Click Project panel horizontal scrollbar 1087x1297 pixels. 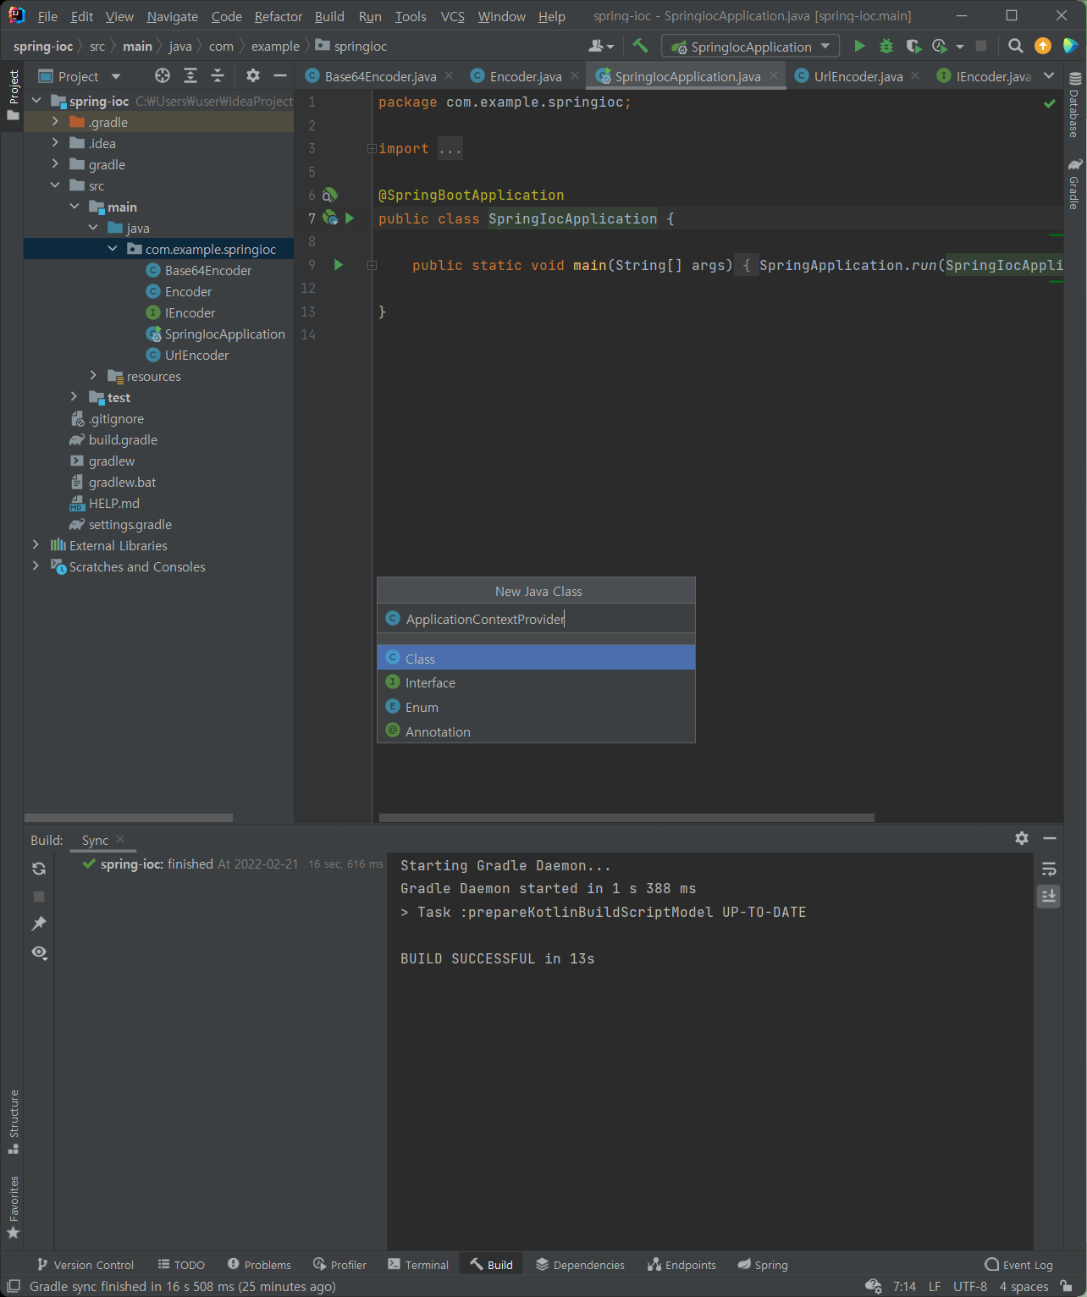click(x=129, y=818)
